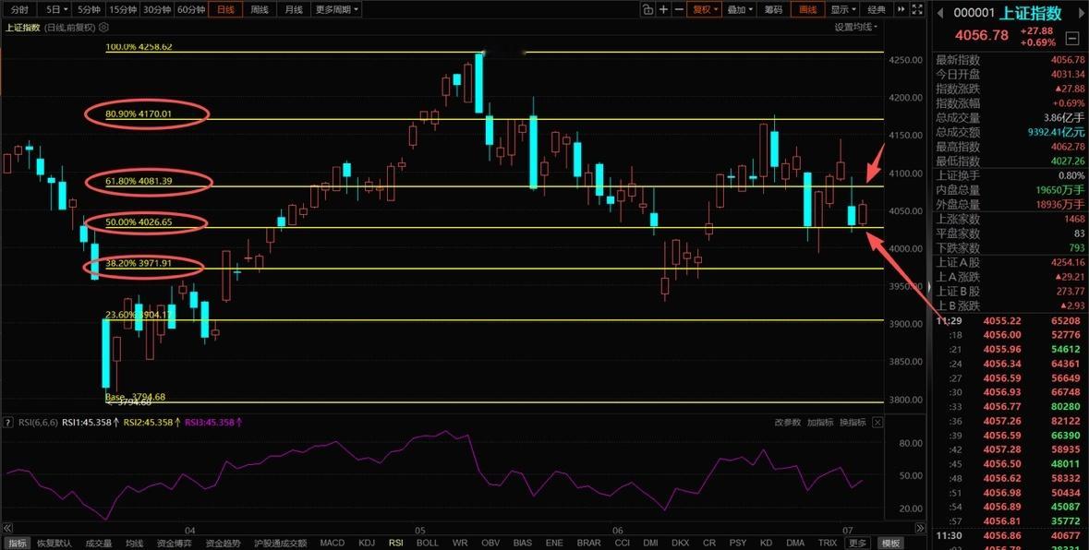Screen dimensions: 1089x550
Task: Switch to 5分钟 period tab
Action: click(x=89, y=10)
